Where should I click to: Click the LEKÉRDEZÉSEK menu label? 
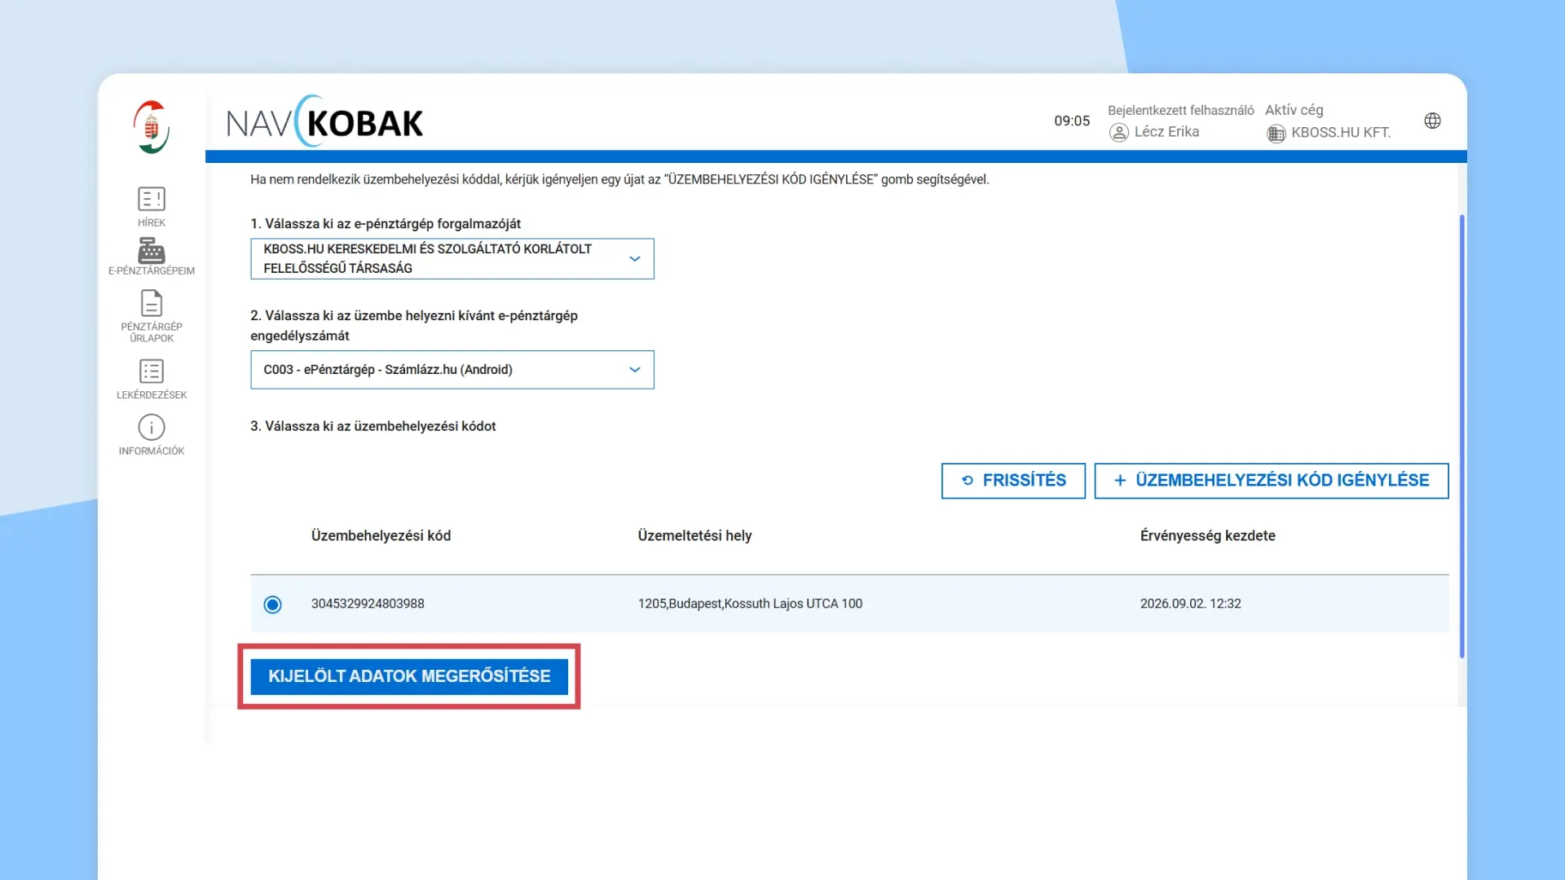tap(152, 395)
